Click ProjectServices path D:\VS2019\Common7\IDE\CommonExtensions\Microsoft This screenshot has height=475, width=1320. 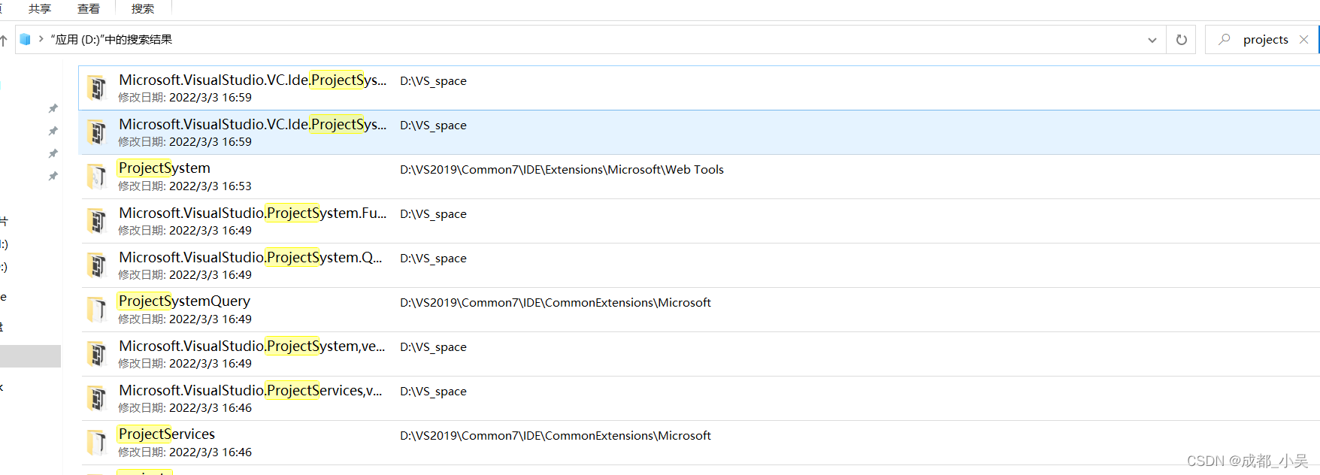556,436
